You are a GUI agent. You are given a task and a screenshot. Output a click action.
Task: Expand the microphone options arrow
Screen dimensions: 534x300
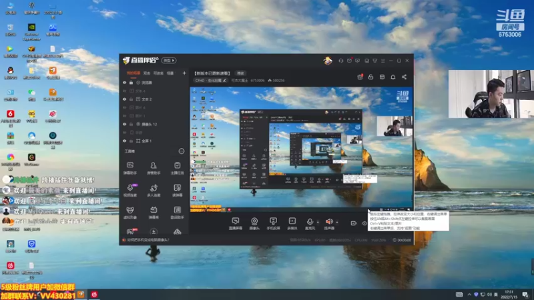[x=318, y=222]
